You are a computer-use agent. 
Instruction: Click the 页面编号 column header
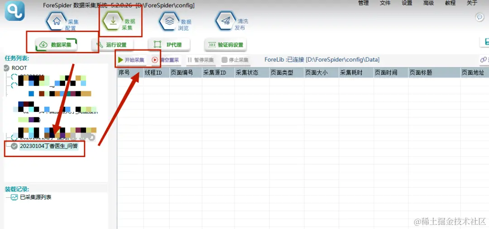click(186, 72)
